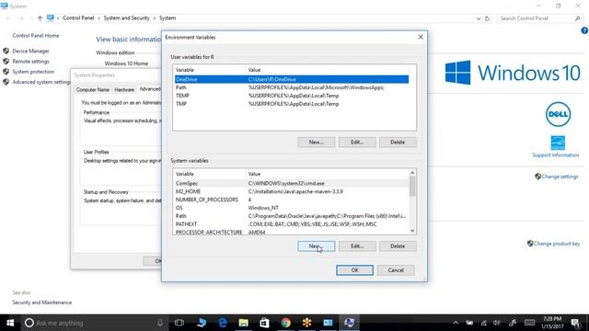Select the NUMBER_OF_PROCESSORS system variable
This screenshot has width=589, height=331.
pos(292,200)
